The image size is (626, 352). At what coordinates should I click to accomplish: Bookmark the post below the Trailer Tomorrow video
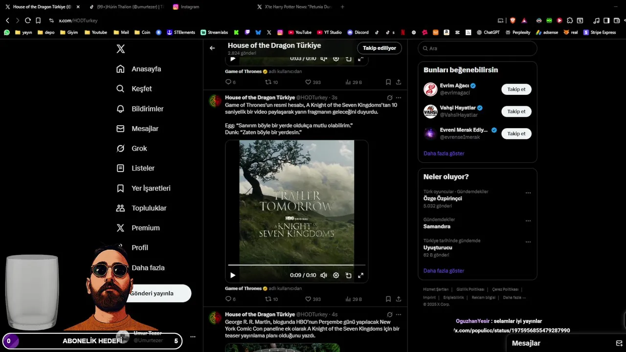coord(388,299)
